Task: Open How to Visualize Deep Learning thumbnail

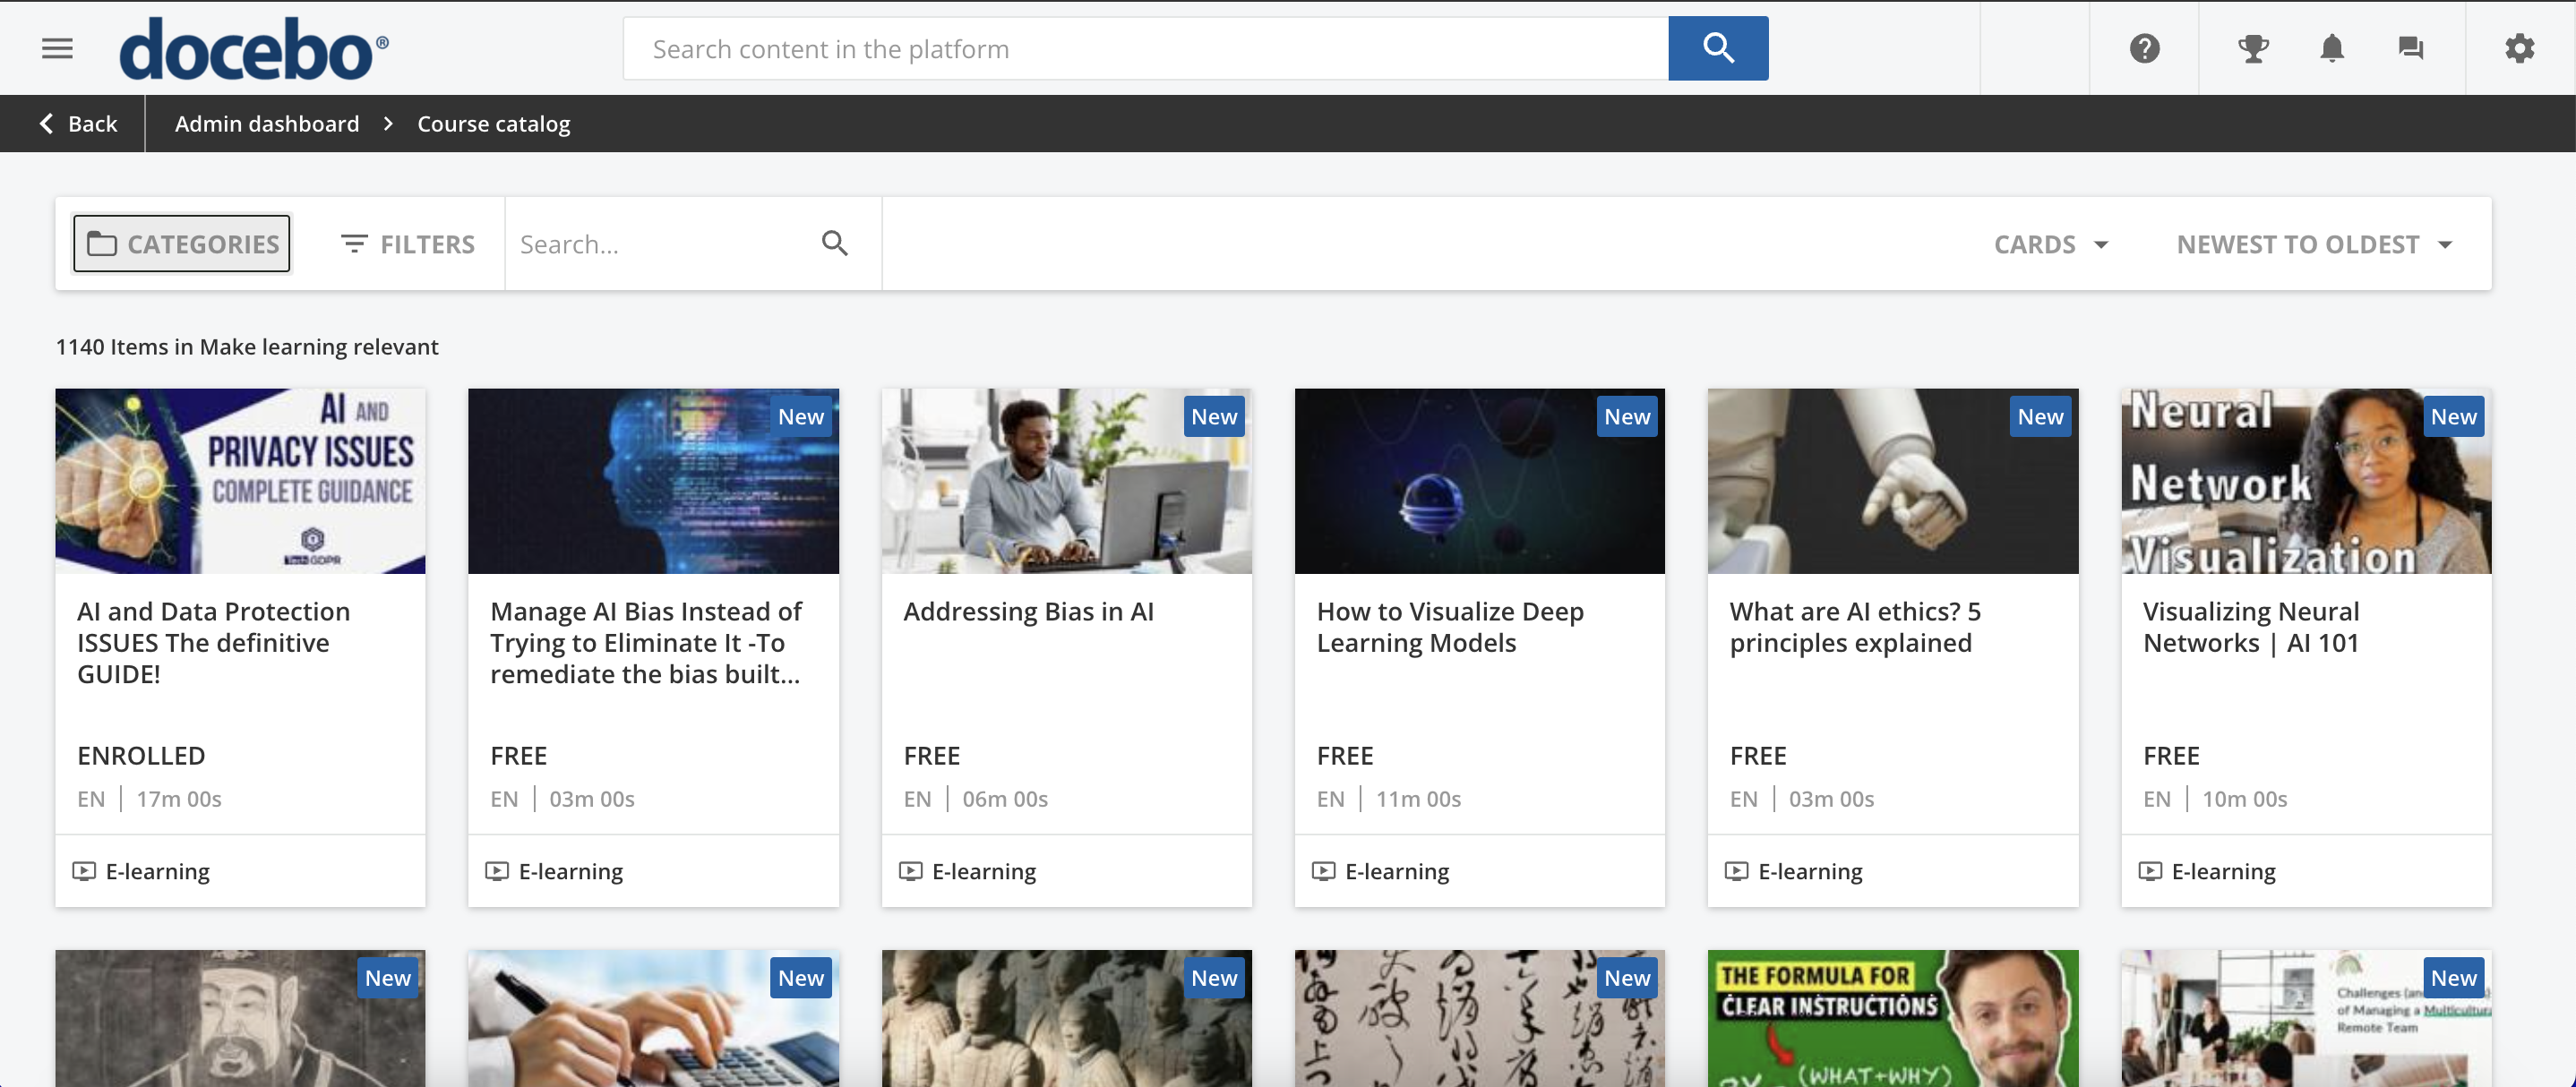Action: click(x=1479, y=481)
